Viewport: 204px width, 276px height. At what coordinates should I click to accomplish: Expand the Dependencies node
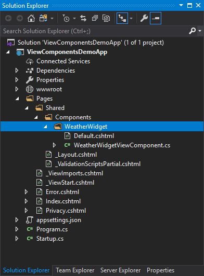pyautogui.click(x=17, y=71)
